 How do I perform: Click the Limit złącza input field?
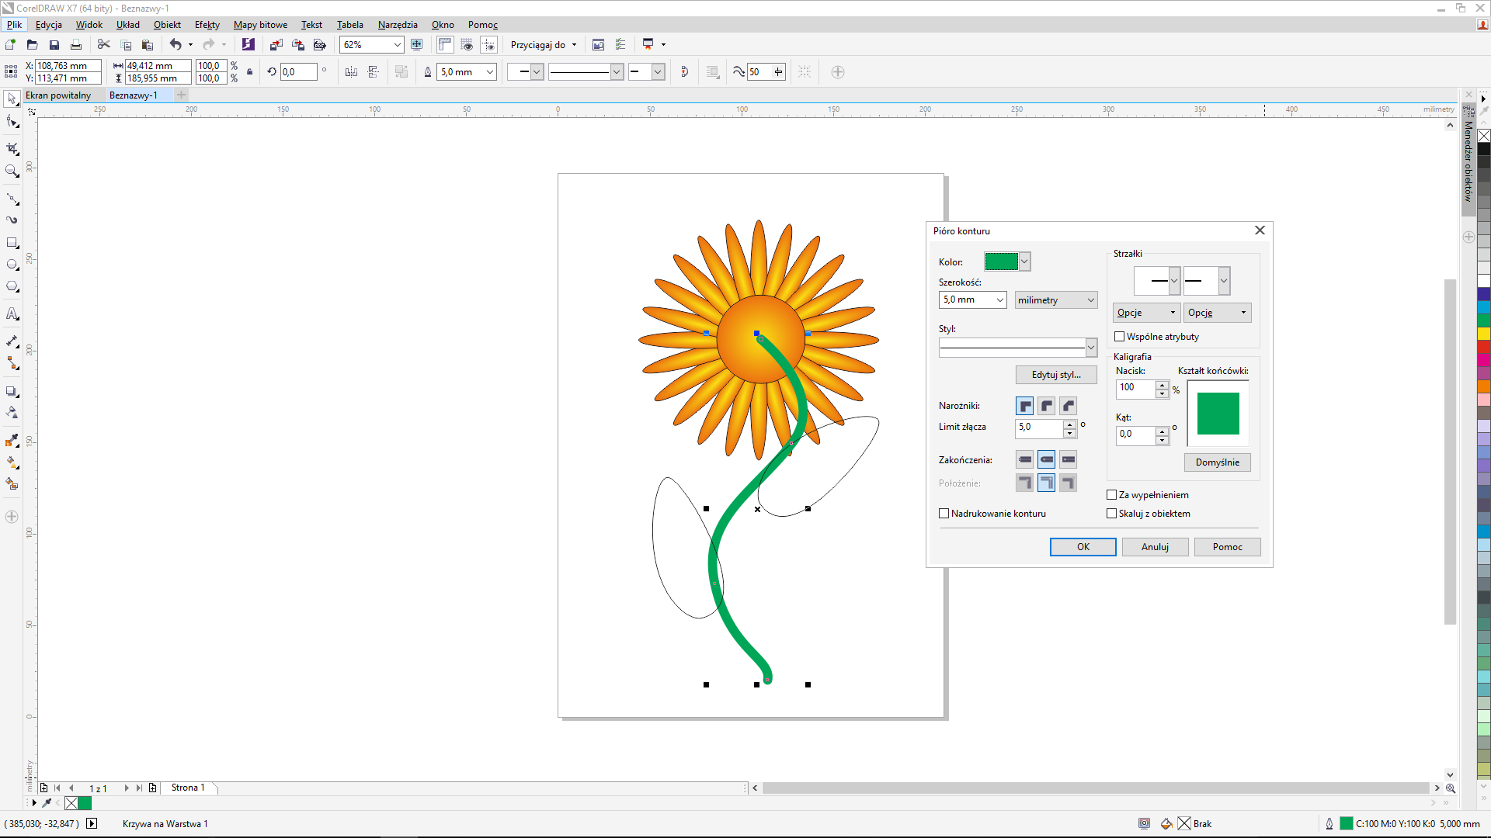pos(1039,428)
